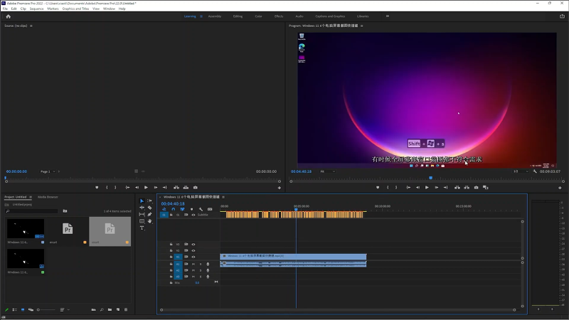This screenshot has height=320, width=569.
Task: Toggle V3 track output eye
Action: click(x=193, y=244)
